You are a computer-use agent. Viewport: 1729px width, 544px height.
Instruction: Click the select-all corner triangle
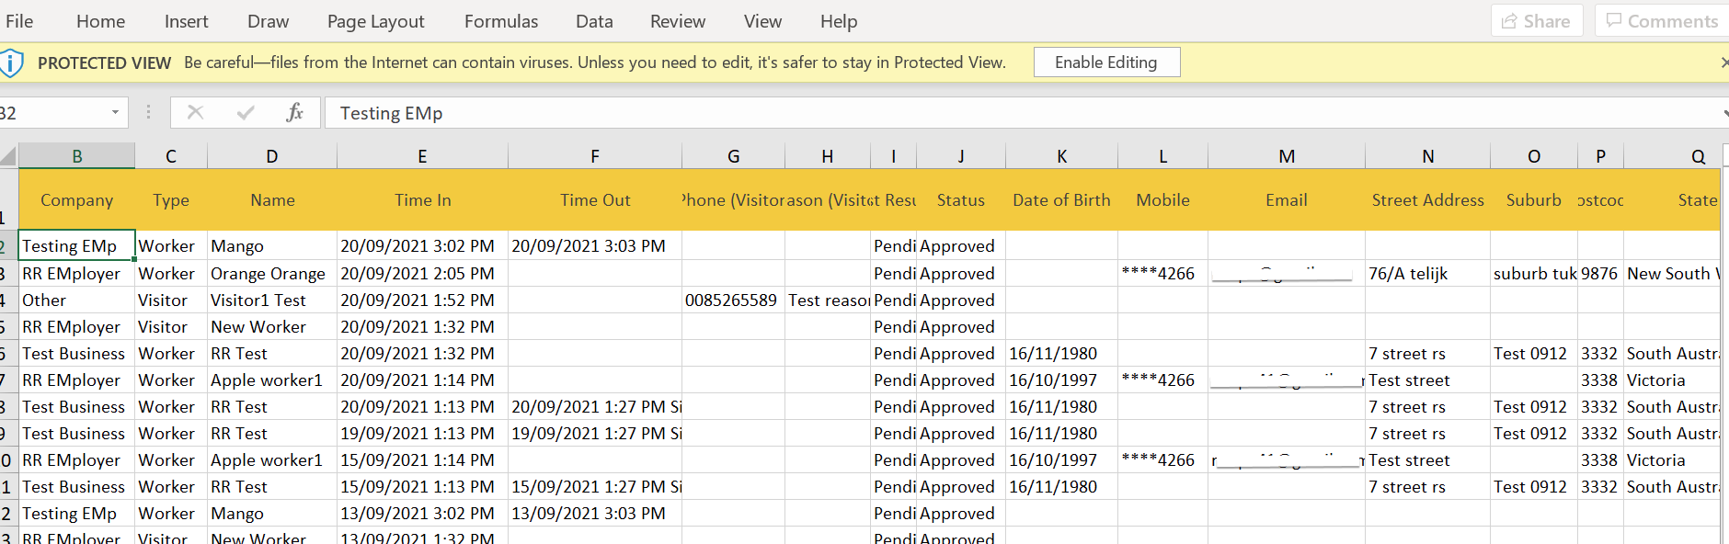[x=8, y=156]
